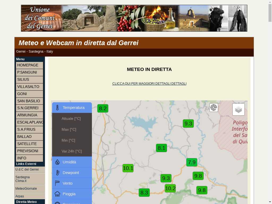Expand the Vento section

click(x=68, y=183)
